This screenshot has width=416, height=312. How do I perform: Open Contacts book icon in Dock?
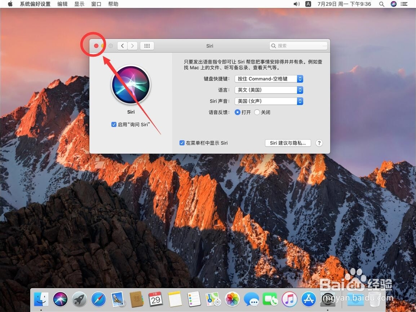pyautogui.click(x=136, y=299)
